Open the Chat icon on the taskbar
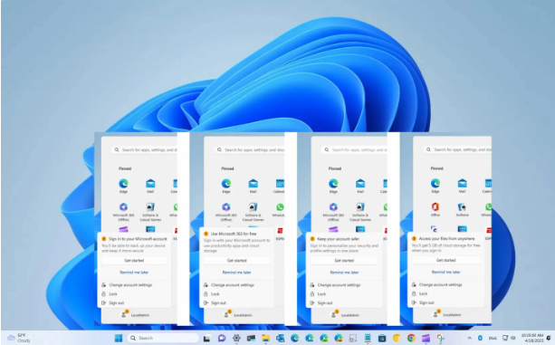555x345 pixels. coord(222,338)
